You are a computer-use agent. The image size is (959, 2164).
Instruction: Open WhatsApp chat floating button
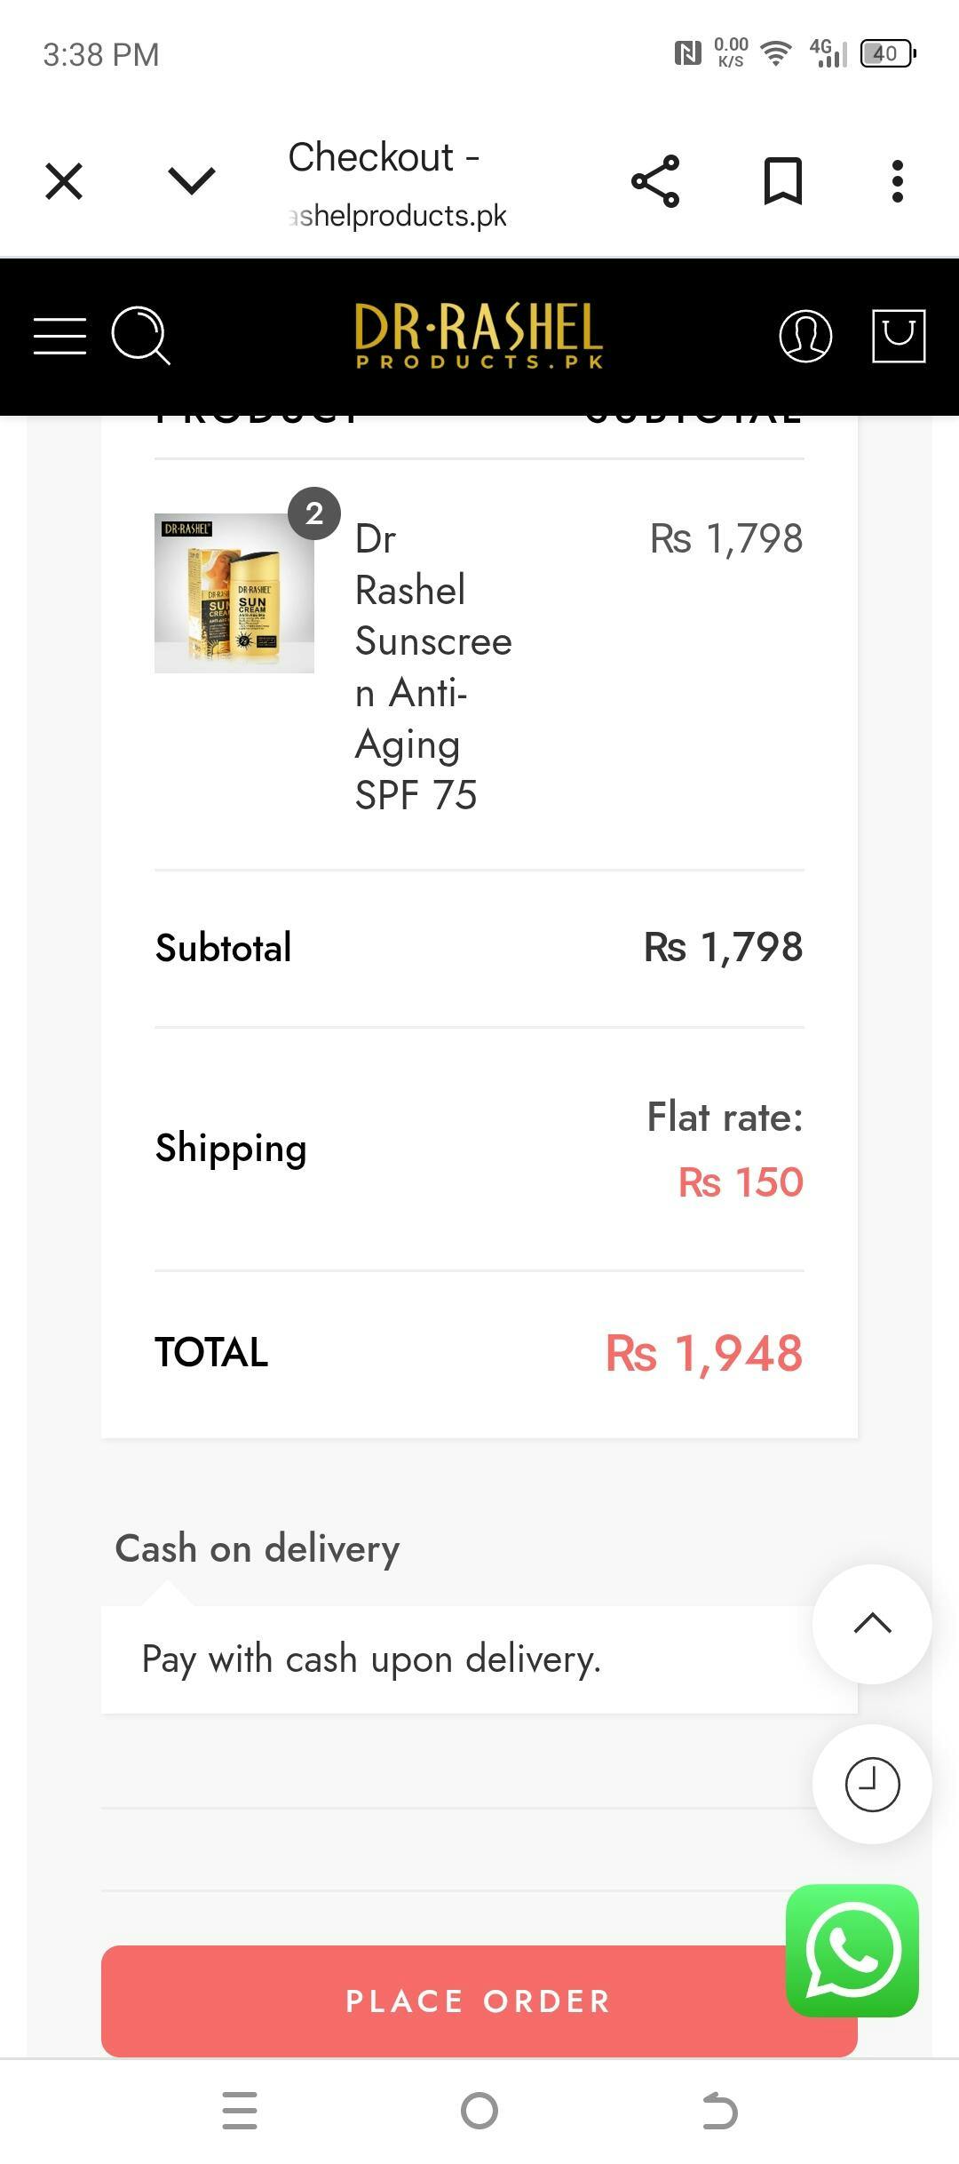[852, 1951]
